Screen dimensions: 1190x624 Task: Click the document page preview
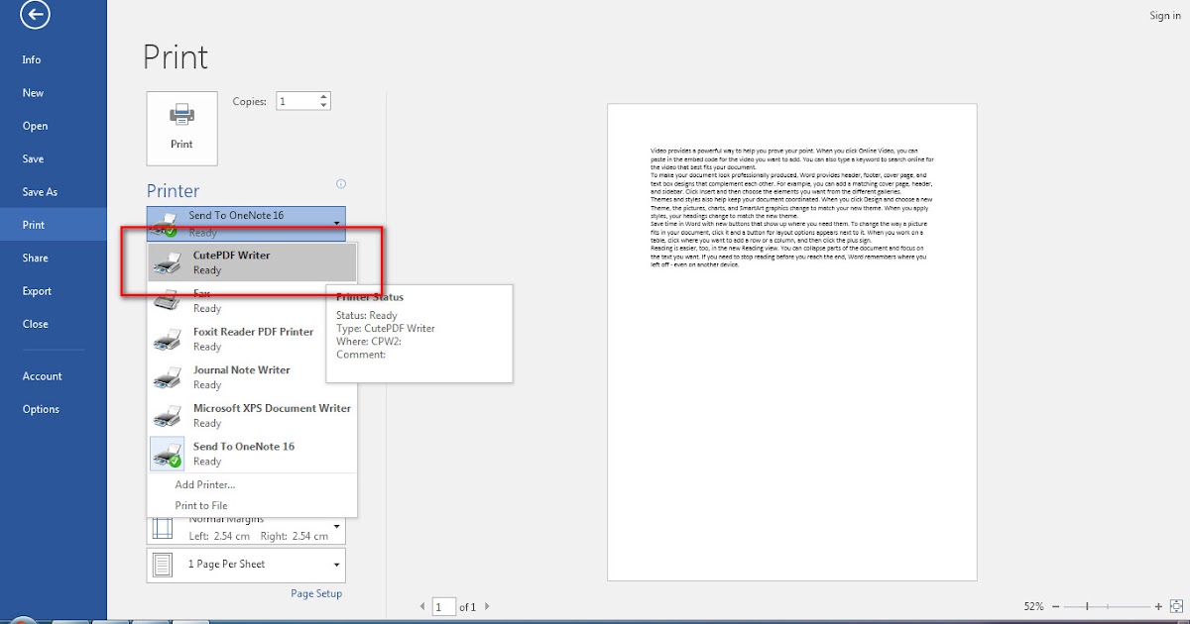pyautogui.click(x=792, y=342)
